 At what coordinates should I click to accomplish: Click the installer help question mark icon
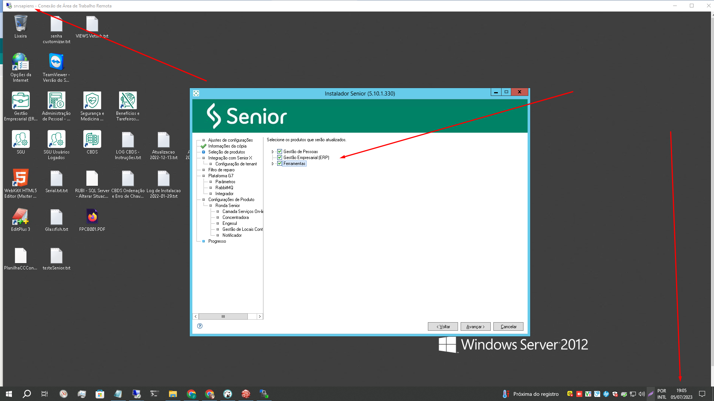click(200, 326)
